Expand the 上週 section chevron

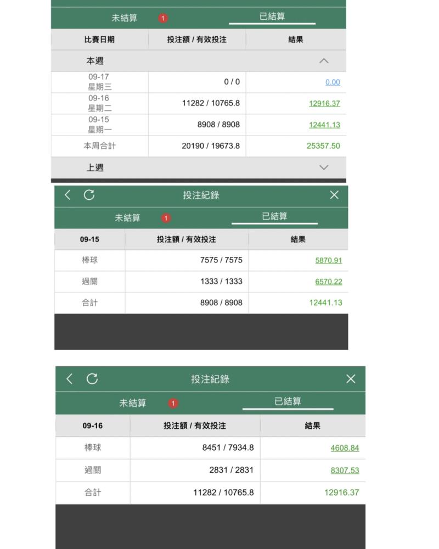[324, 167]
